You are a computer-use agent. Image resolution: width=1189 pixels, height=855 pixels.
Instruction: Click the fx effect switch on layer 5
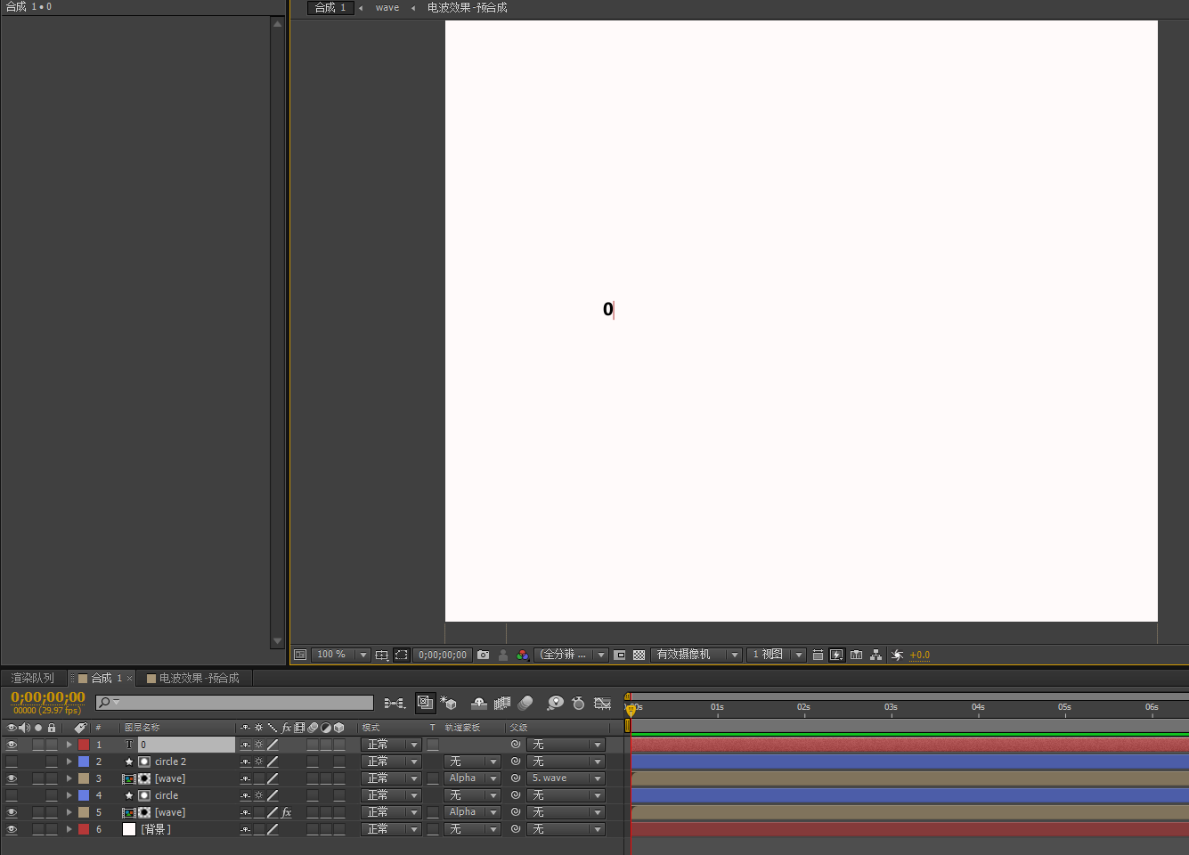[x=287, y=812]
